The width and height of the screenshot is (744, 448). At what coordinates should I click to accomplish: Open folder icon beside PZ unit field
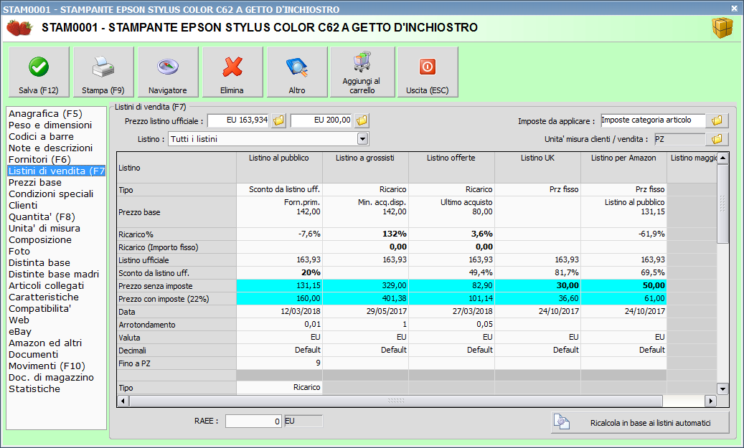(717, 139)
